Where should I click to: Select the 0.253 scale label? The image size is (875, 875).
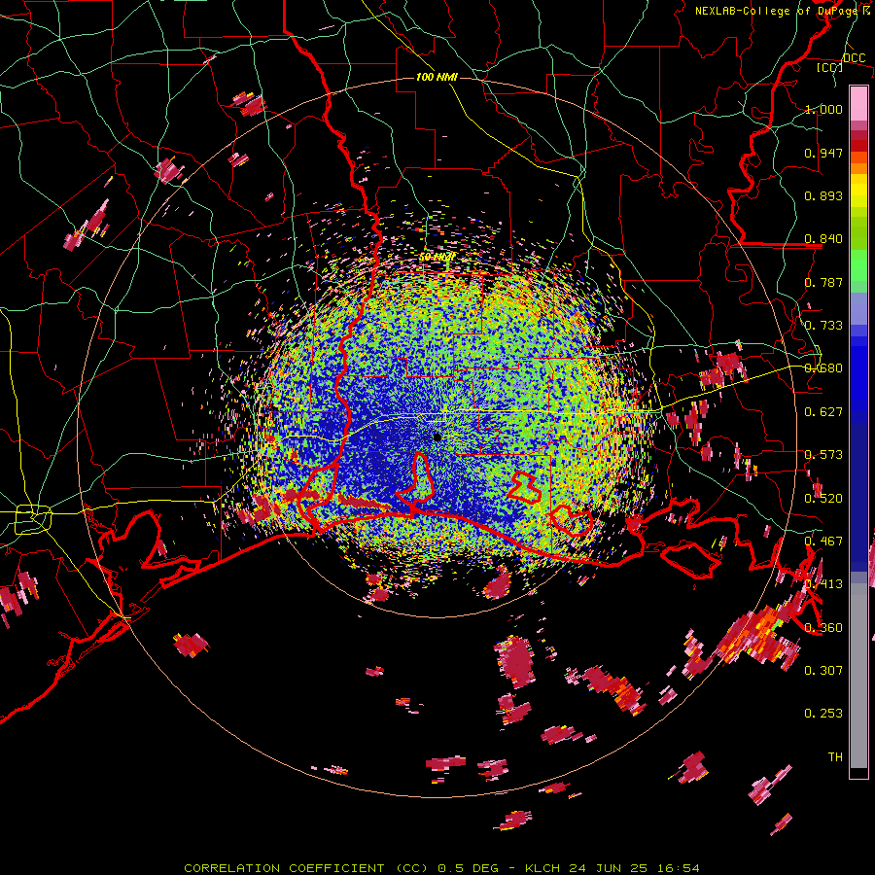[x=823, y=714]
